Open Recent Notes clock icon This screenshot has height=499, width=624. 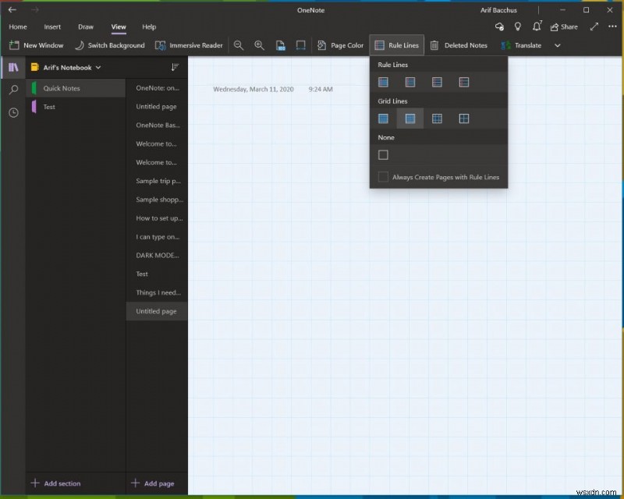(13, 113)
